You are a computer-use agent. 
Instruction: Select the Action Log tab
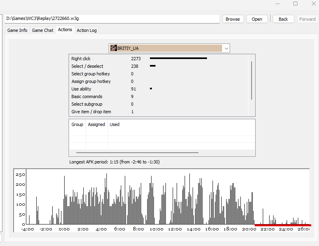[x=87, y=30]
